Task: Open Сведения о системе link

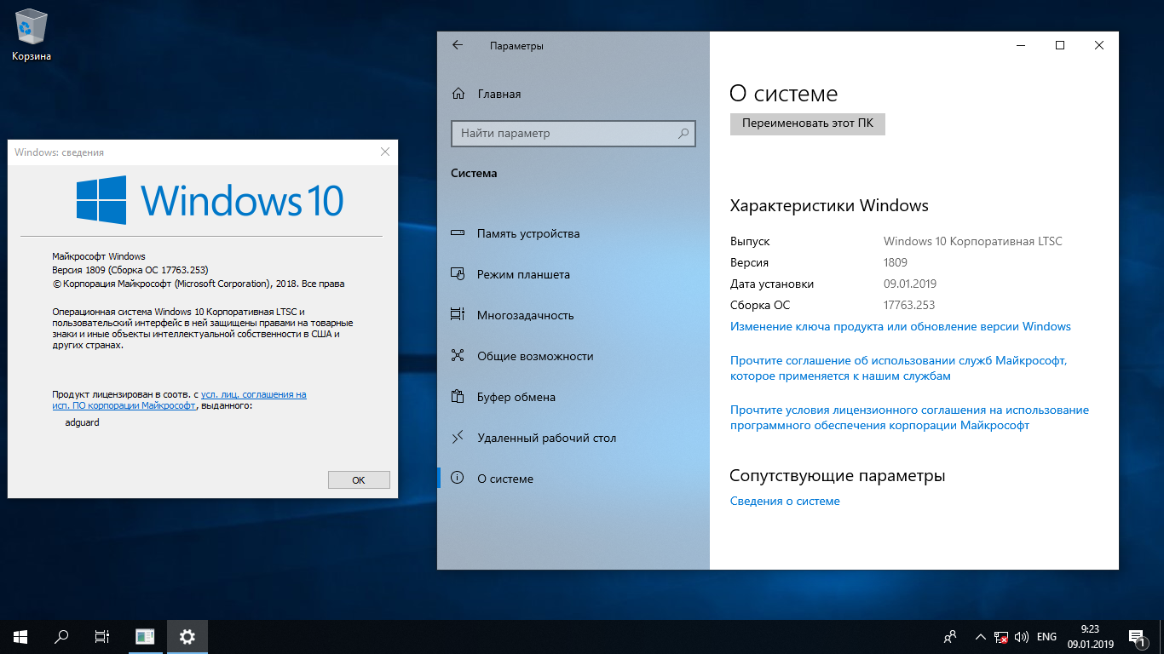Action: pos(785,501)
